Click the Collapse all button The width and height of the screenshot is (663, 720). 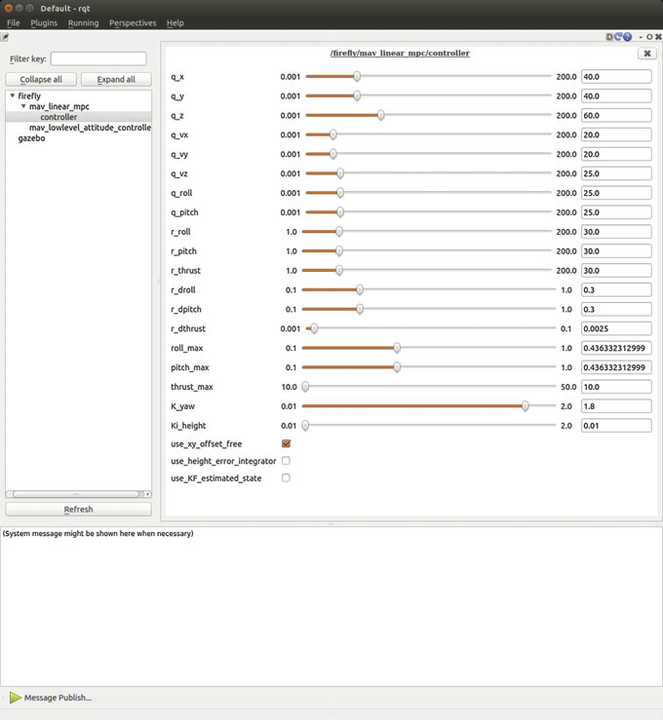[x=41, y=80]
